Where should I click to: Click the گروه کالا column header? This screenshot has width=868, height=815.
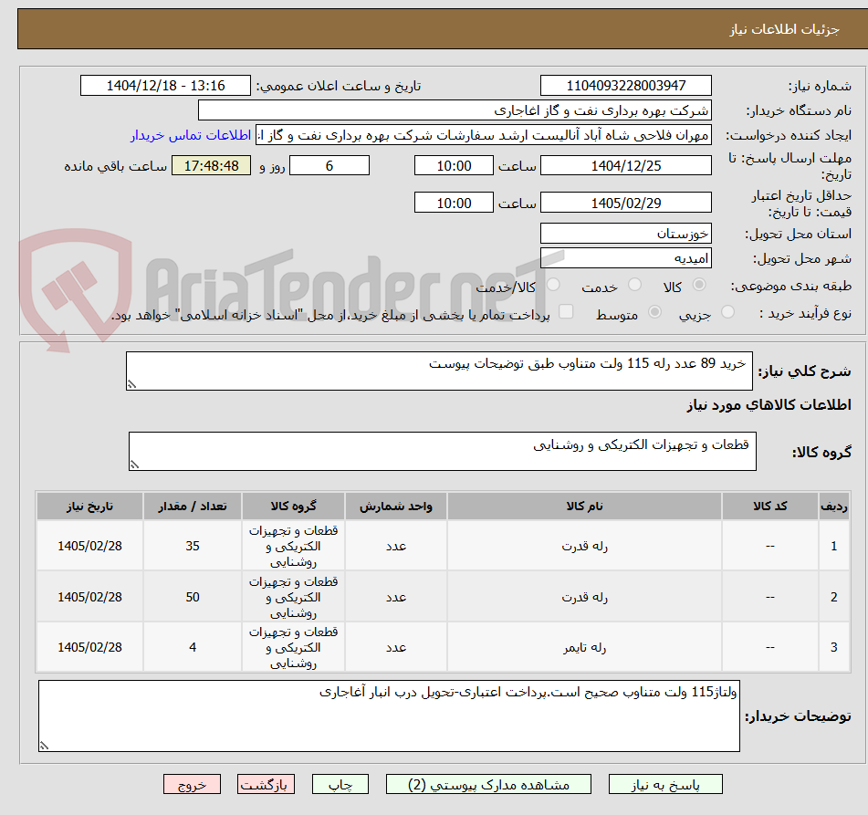click(293, 506)
